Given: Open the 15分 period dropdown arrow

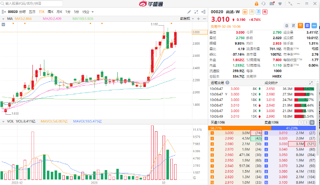Looking at the screenshot, I should click(x=93, y=12).
